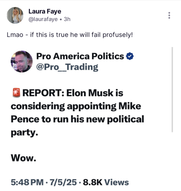This screenshot has height=191, width=181.
Task: Click the red siren emoji
Action: click(16, 93)
